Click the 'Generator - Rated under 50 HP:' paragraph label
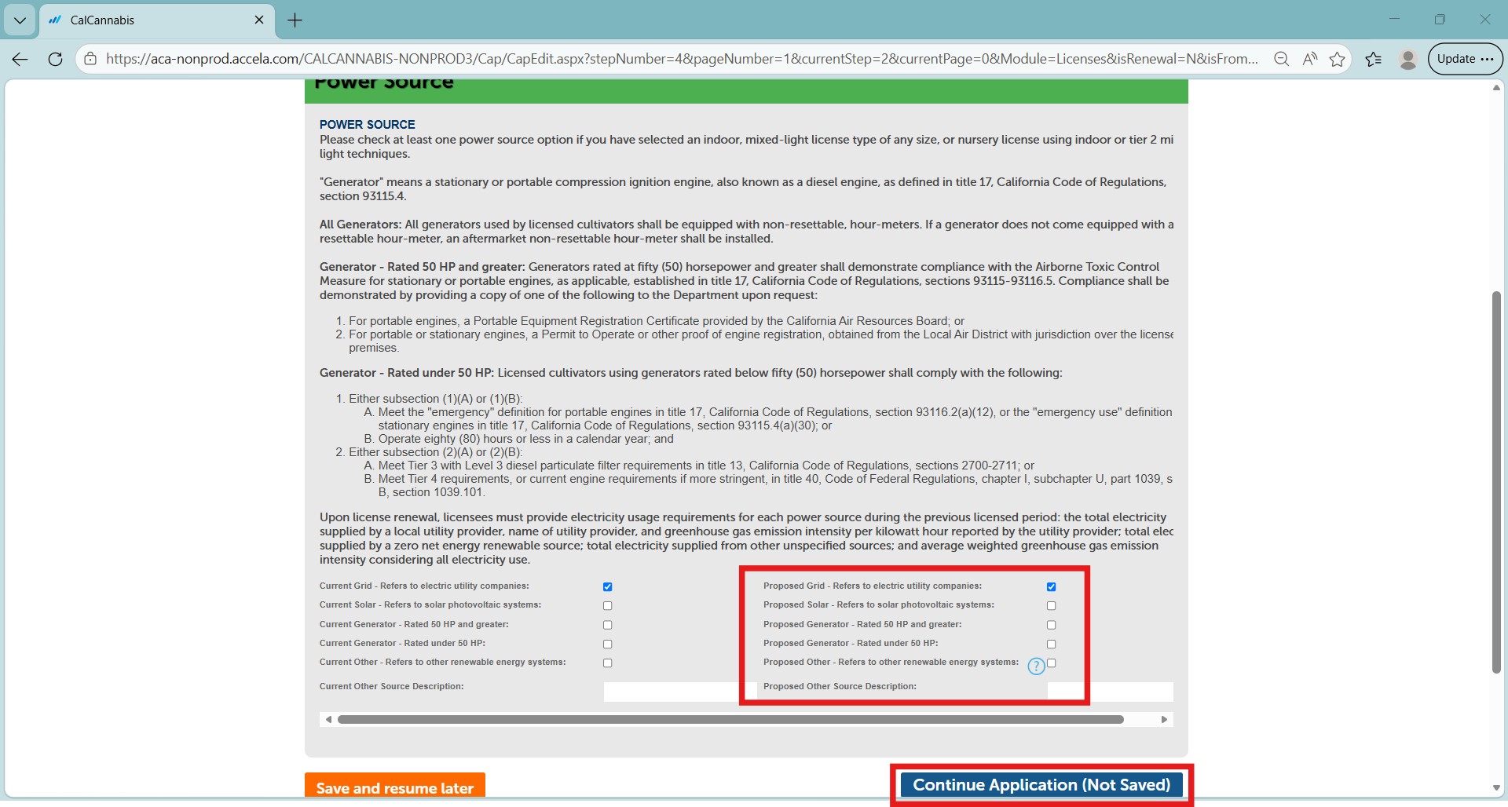1508x807 pixels. tap(407, 373)
